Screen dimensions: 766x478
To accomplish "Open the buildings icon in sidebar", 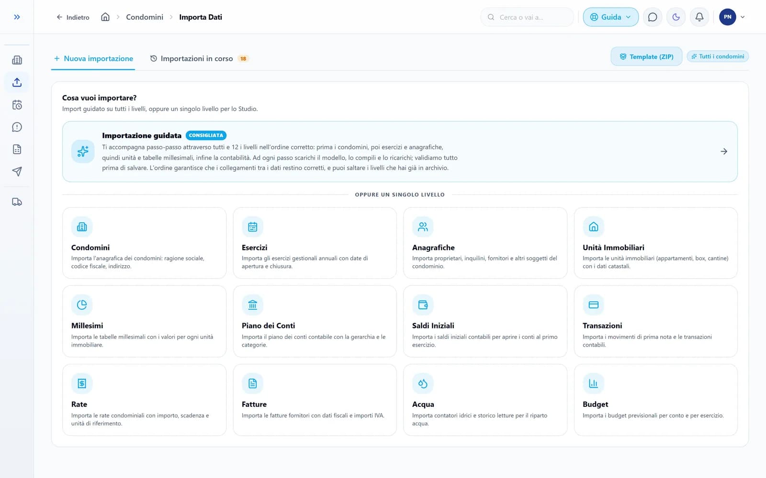I will click(17, 60).
